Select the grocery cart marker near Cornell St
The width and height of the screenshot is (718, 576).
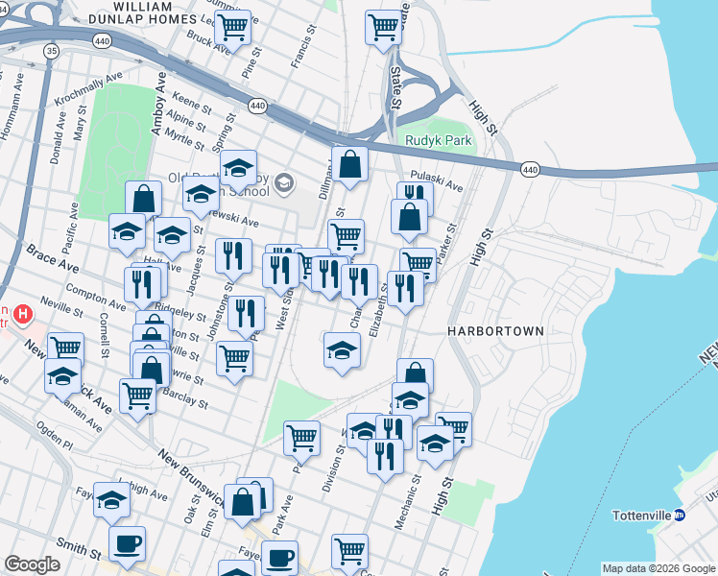65,348
